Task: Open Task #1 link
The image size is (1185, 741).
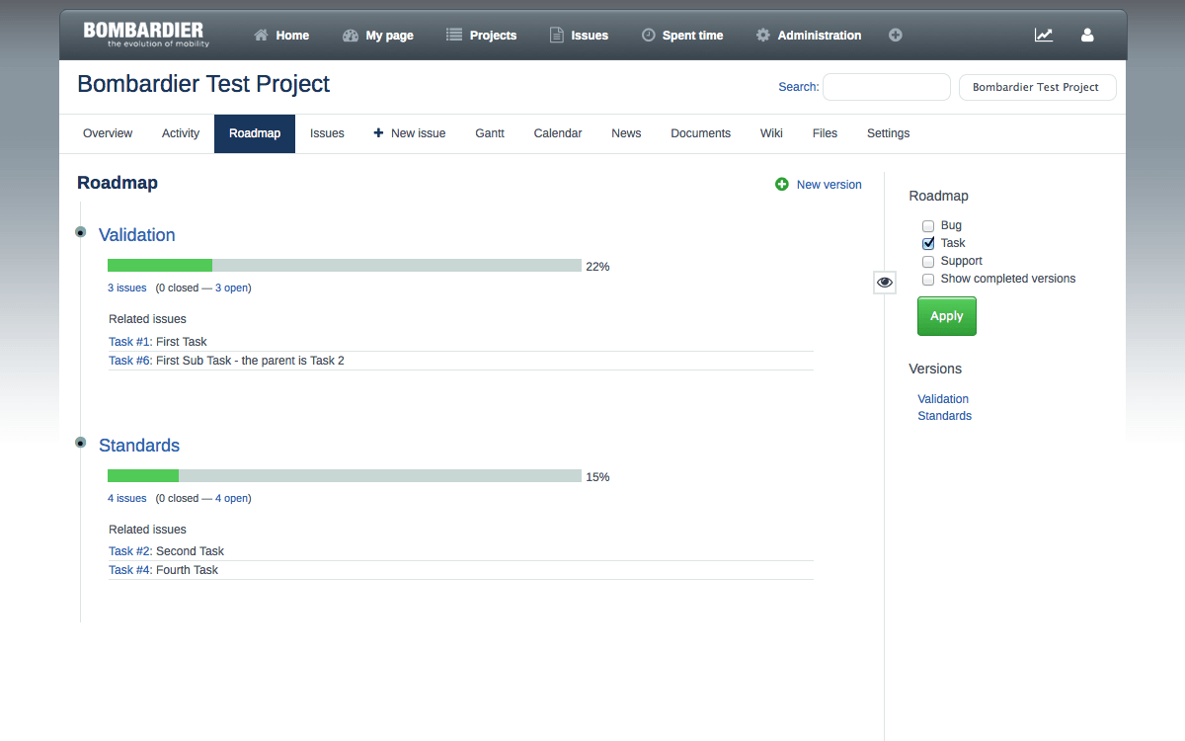Action: [129, 342]
